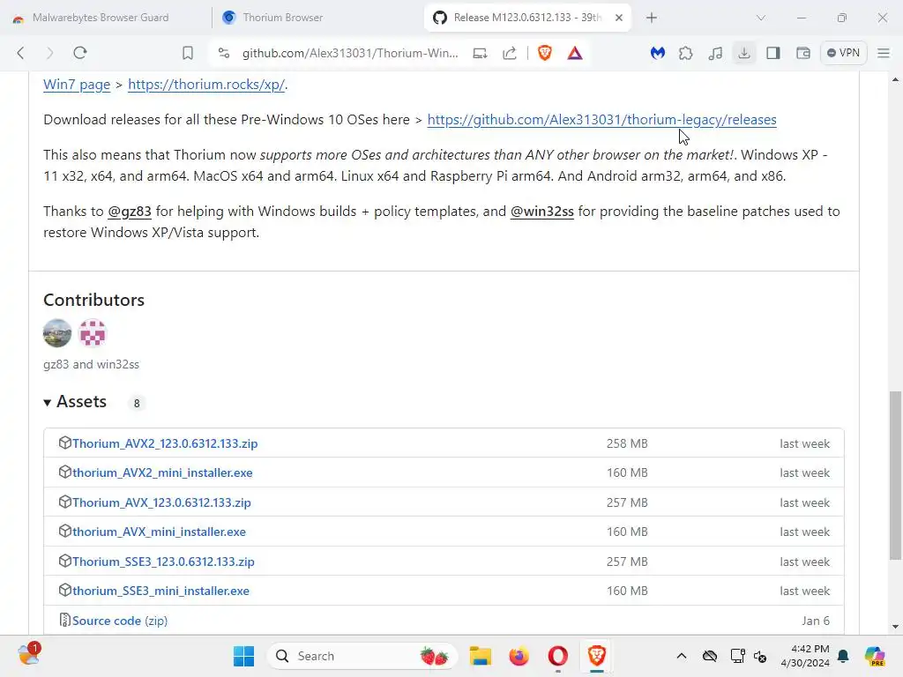Open a new browser tab
The image size is (903, 677).
[x=652, y=18]
